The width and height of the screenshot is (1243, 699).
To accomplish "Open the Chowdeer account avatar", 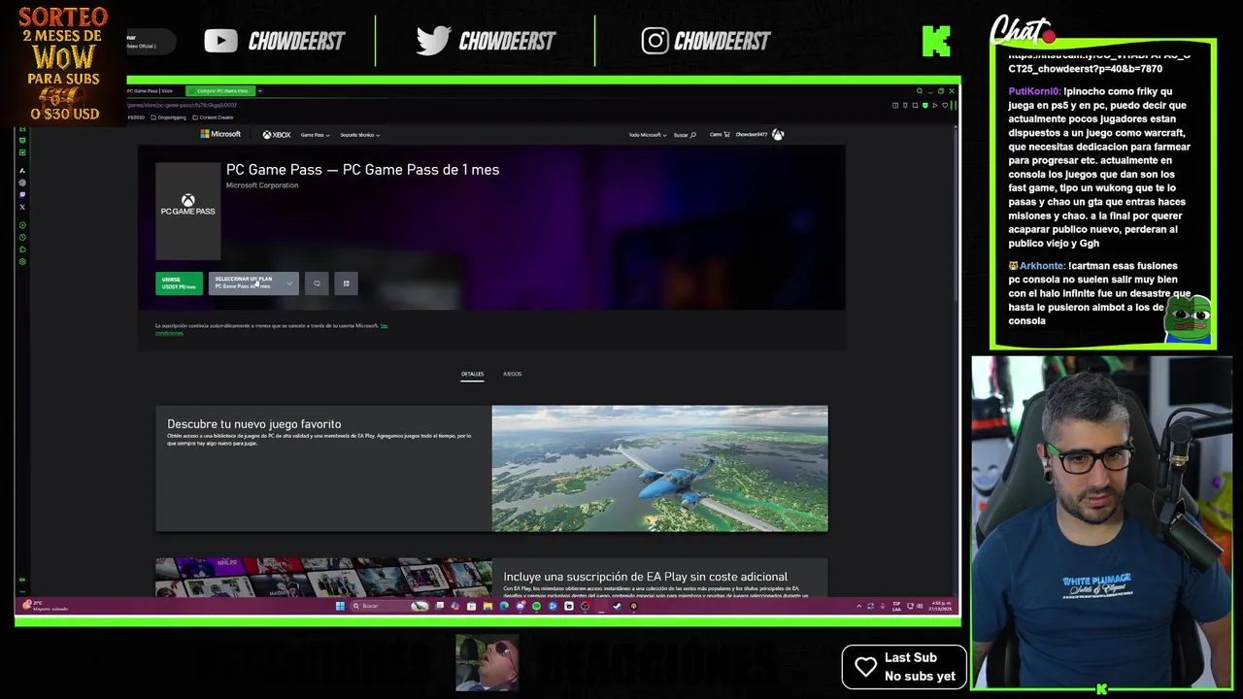I will 778,135.
